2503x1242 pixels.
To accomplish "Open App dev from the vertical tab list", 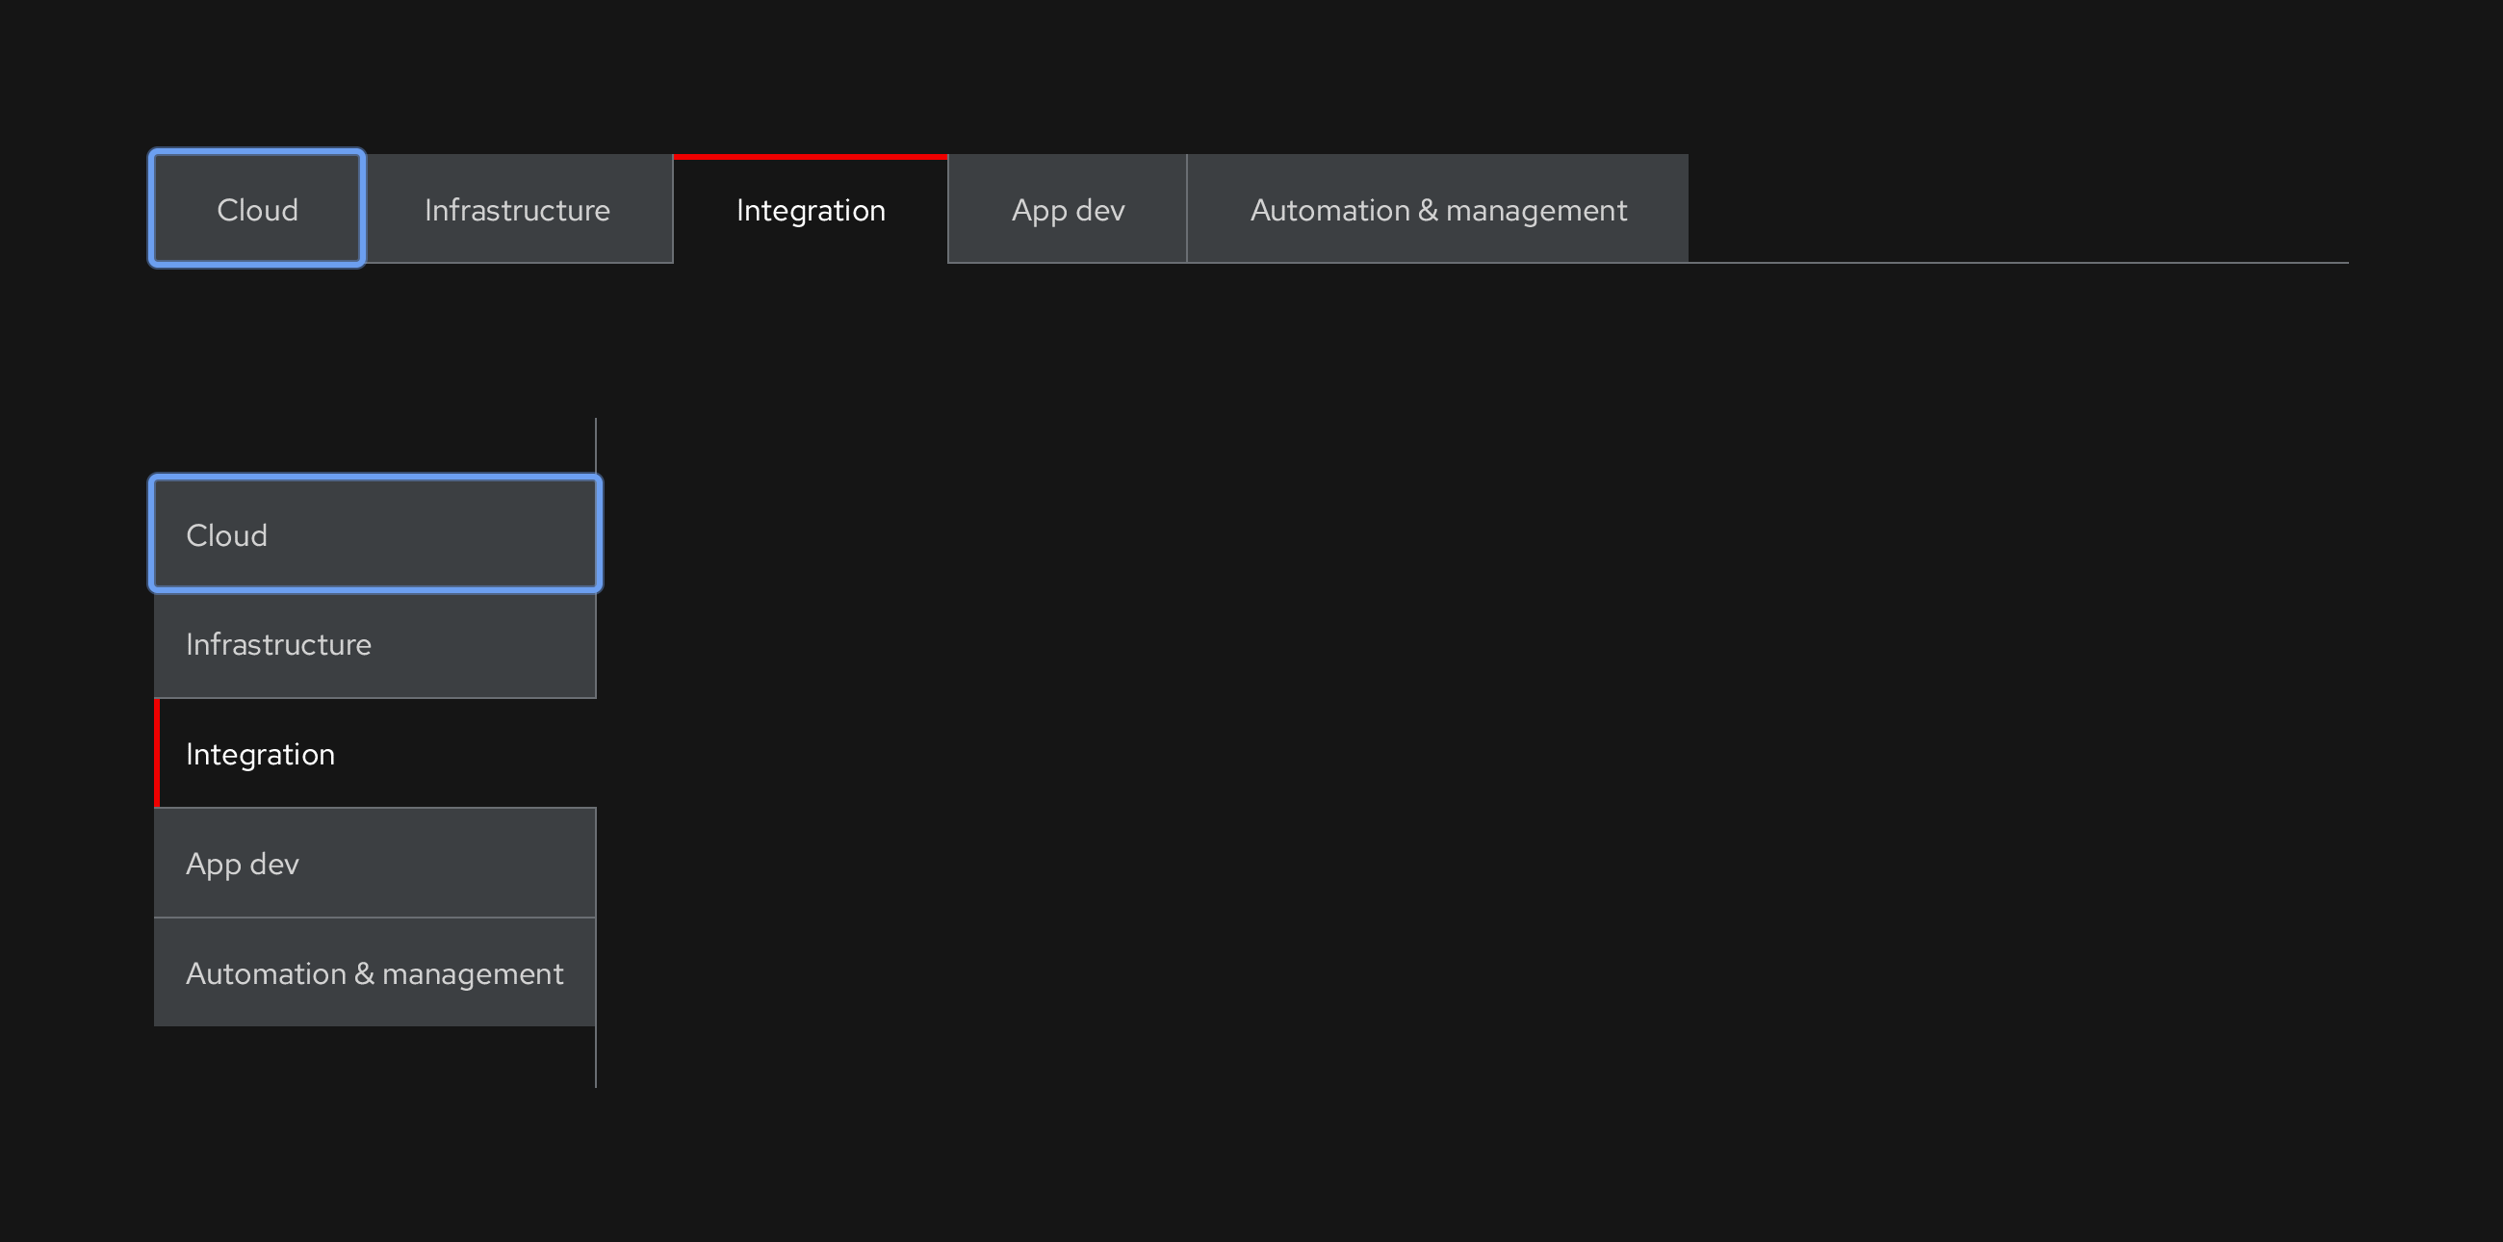I will pyautogui.click(x=375, y=863).
